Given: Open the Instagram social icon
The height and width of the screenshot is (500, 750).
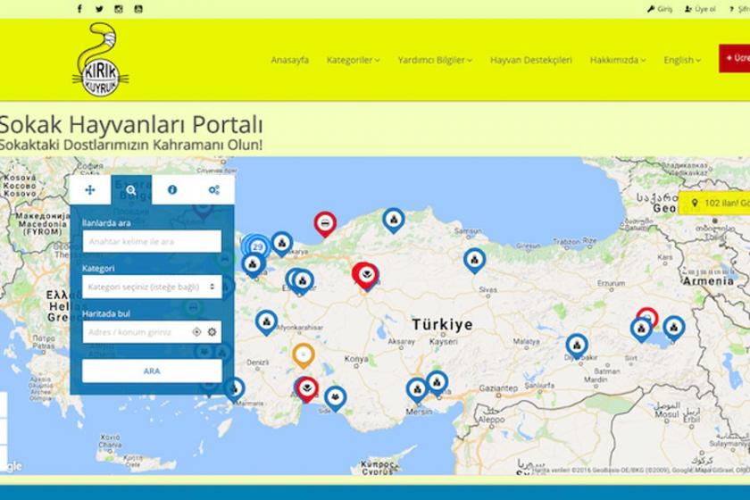Looking at the screenshot, I should click(x=119, y=9).
